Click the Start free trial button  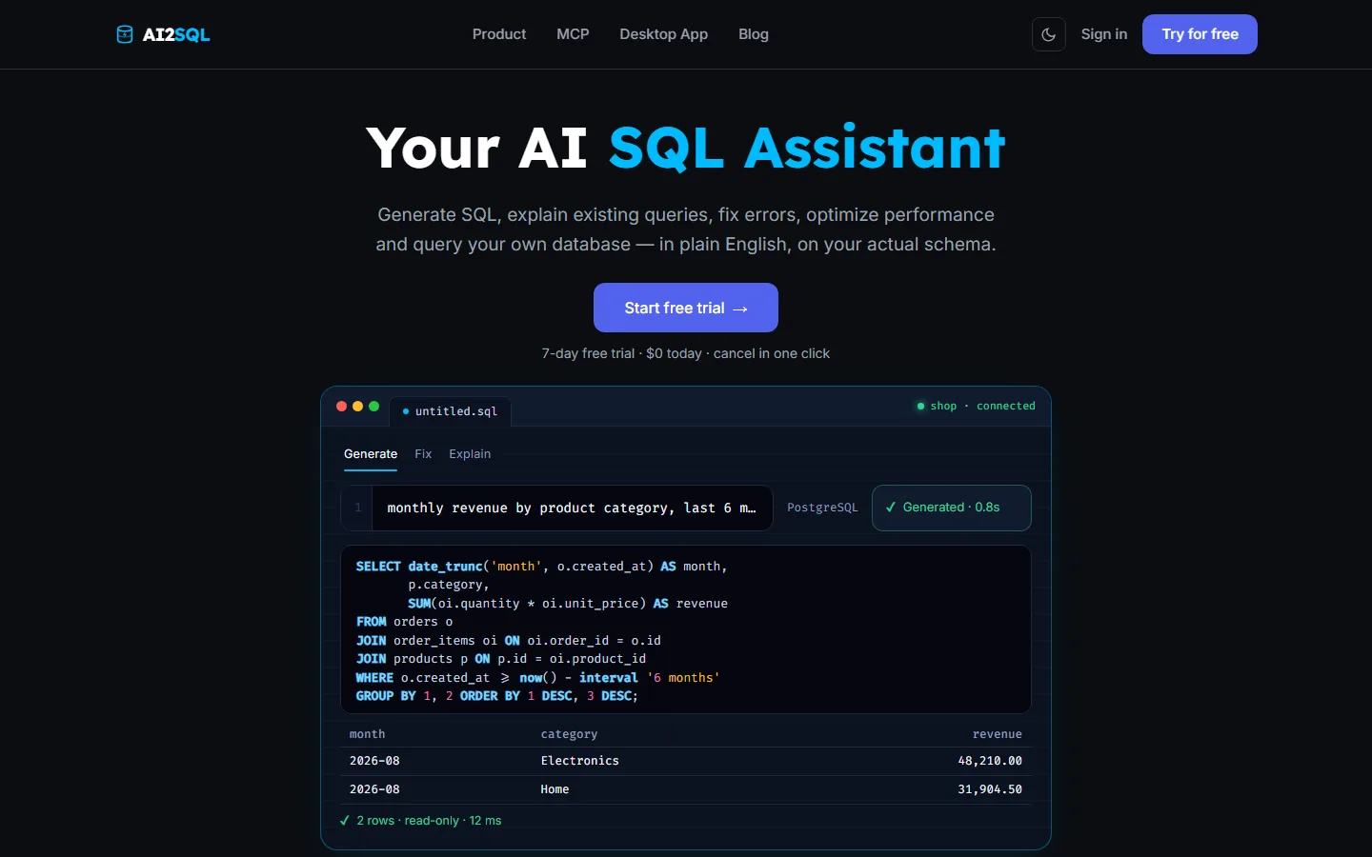coord(686,308)
